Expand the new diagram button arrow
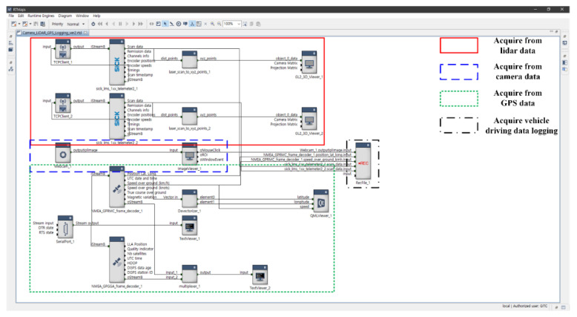Viewport: 577px width, 317px height. [x=18, y=24]
